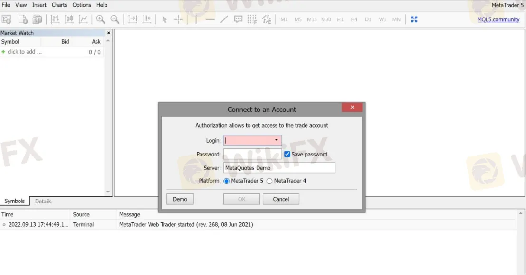Viewport: 526px width, 275px height.
Task: Select the MetaTrader 4 platform option
Action: (x=269, y=181)
